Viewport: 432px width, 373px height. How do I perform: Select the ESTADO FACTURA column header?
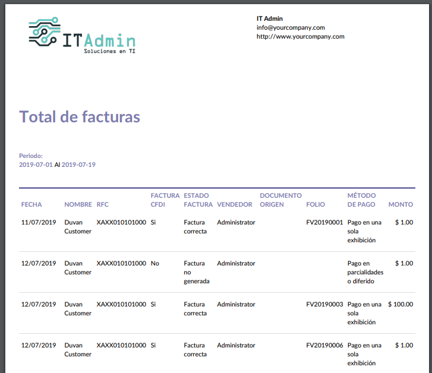[x=198, y=200]
